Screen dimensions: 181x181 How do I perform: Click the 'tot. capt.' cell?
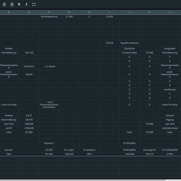click(69, 150)
